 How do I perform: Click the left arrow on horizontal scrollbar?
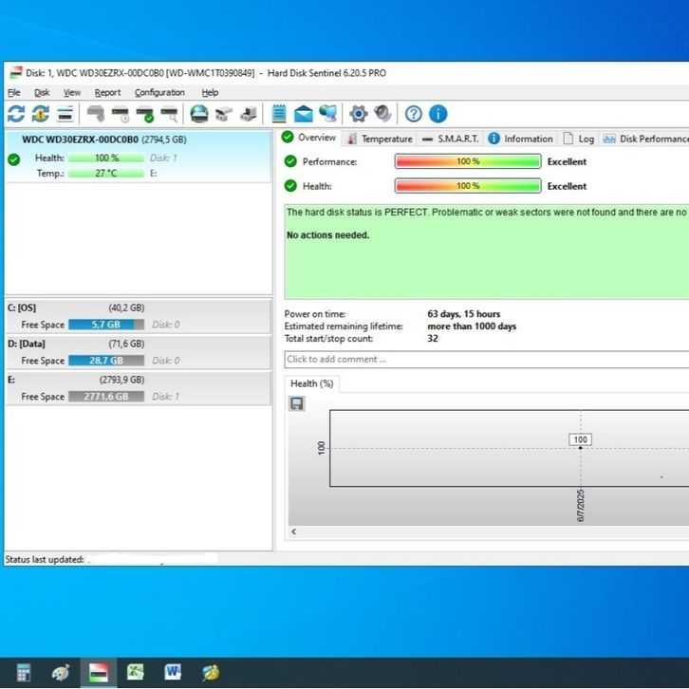coord(293,532)
